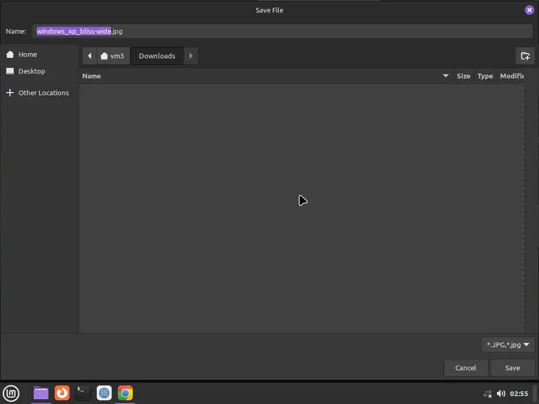Select the Downloads path segment

pyautogui.click(x=157, y=56)
